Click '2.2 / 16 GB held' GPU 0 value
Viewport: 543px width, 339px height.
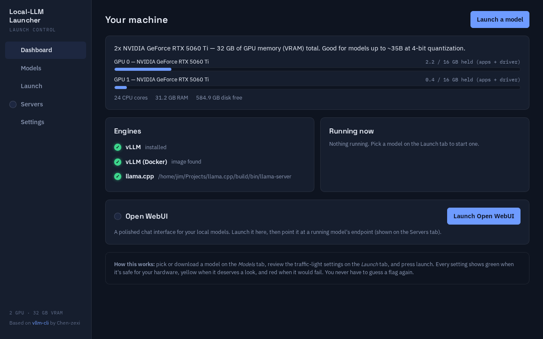pos(473,62)
